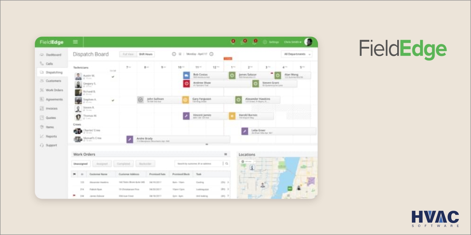Click the Monday April 17 date label
471x235 pixels.
coord(197,54)
